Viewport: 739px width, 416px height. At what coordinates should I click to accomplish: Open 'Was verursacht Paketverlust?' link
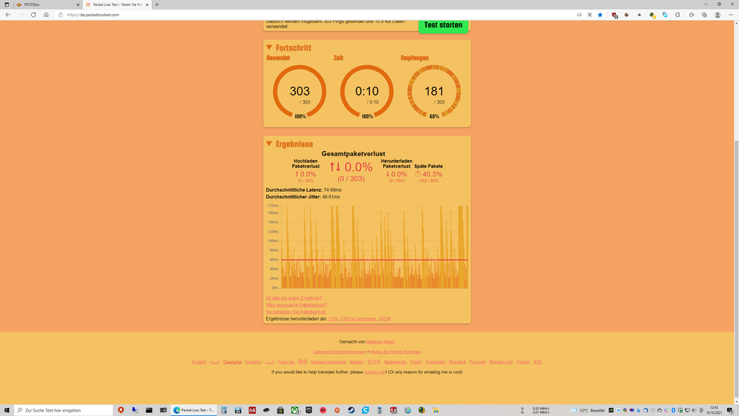point(297,305)
